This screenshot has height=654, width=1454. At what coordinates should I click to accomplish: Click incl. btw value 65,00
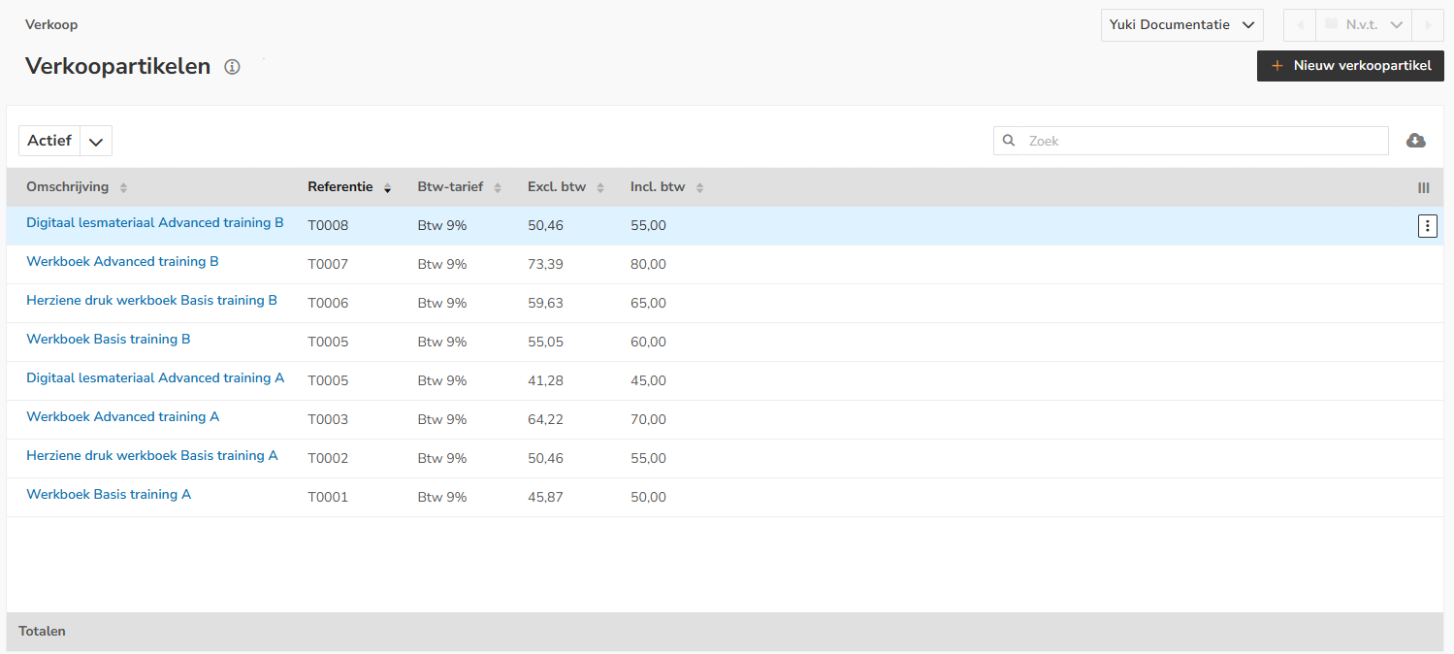648,304
